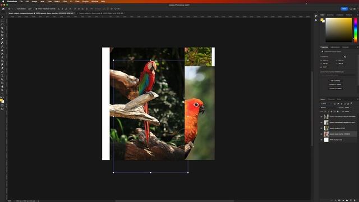Screen dimensions: 359x202
Task: Select the Crop tool
Action: (x=2, y=31)
